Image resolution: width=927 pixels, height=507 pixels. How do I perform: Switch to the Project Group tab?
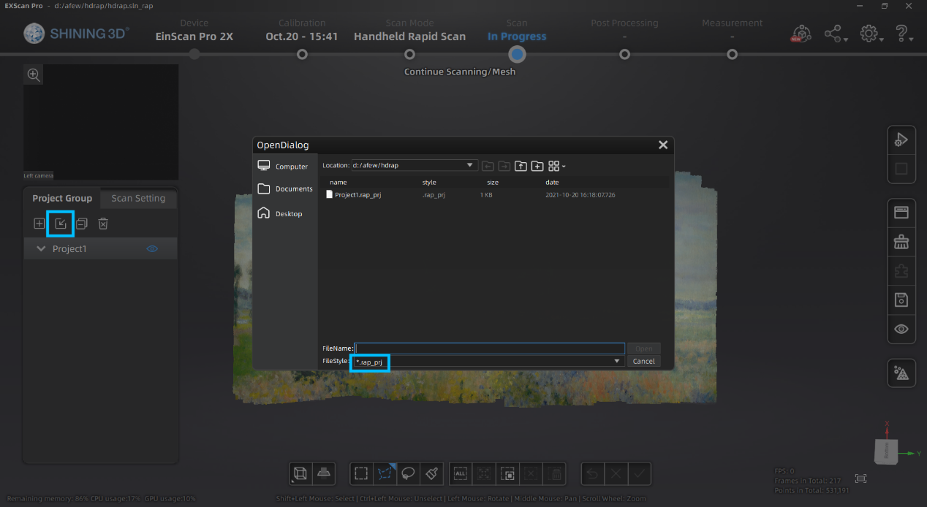(x=62, y=198)
